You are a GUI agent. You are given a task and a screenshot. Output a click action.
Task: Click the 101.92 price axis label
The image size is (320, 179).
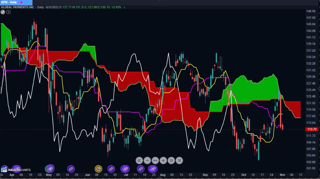pyautogui.click(x=311, y=168)
